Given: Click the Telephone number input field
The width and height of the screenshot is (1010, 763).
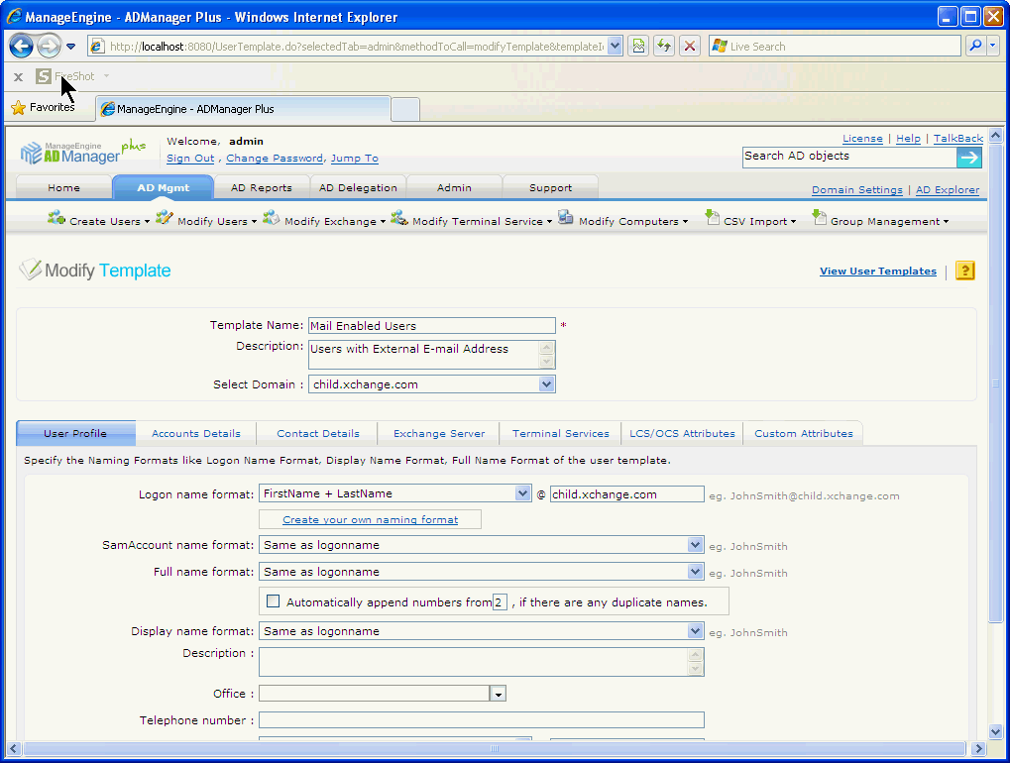Looking at the screenshot, I should (x=481, y=719).
